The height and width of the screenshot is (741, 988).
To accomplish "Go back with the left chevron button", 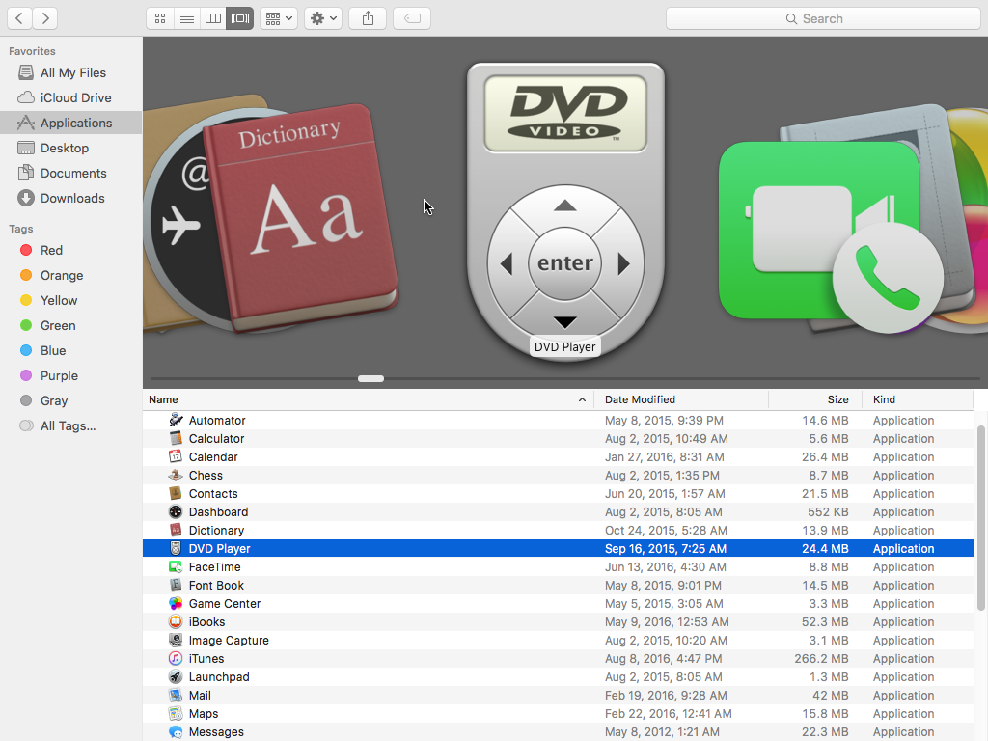I will tap(19, 18).
